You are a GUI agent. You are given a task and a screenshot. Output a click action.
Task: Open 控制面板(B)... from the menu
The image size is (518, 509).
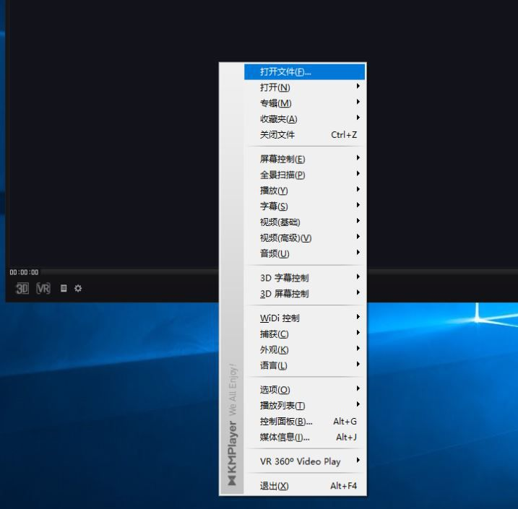point(286,422)
